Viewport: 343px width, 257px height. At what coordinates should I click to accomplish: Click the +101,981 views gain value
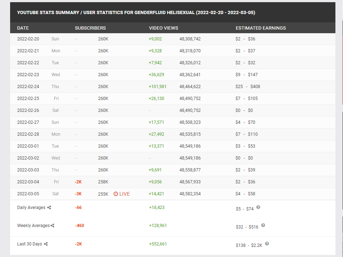pyautogui.click(x=158, y=87)
